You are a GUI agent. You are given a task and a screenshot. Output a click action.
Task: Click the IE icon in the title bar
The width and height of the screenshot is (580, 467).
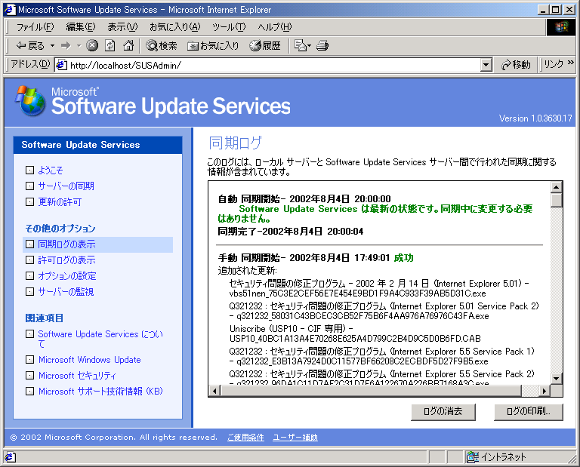(x=10, y=10)
